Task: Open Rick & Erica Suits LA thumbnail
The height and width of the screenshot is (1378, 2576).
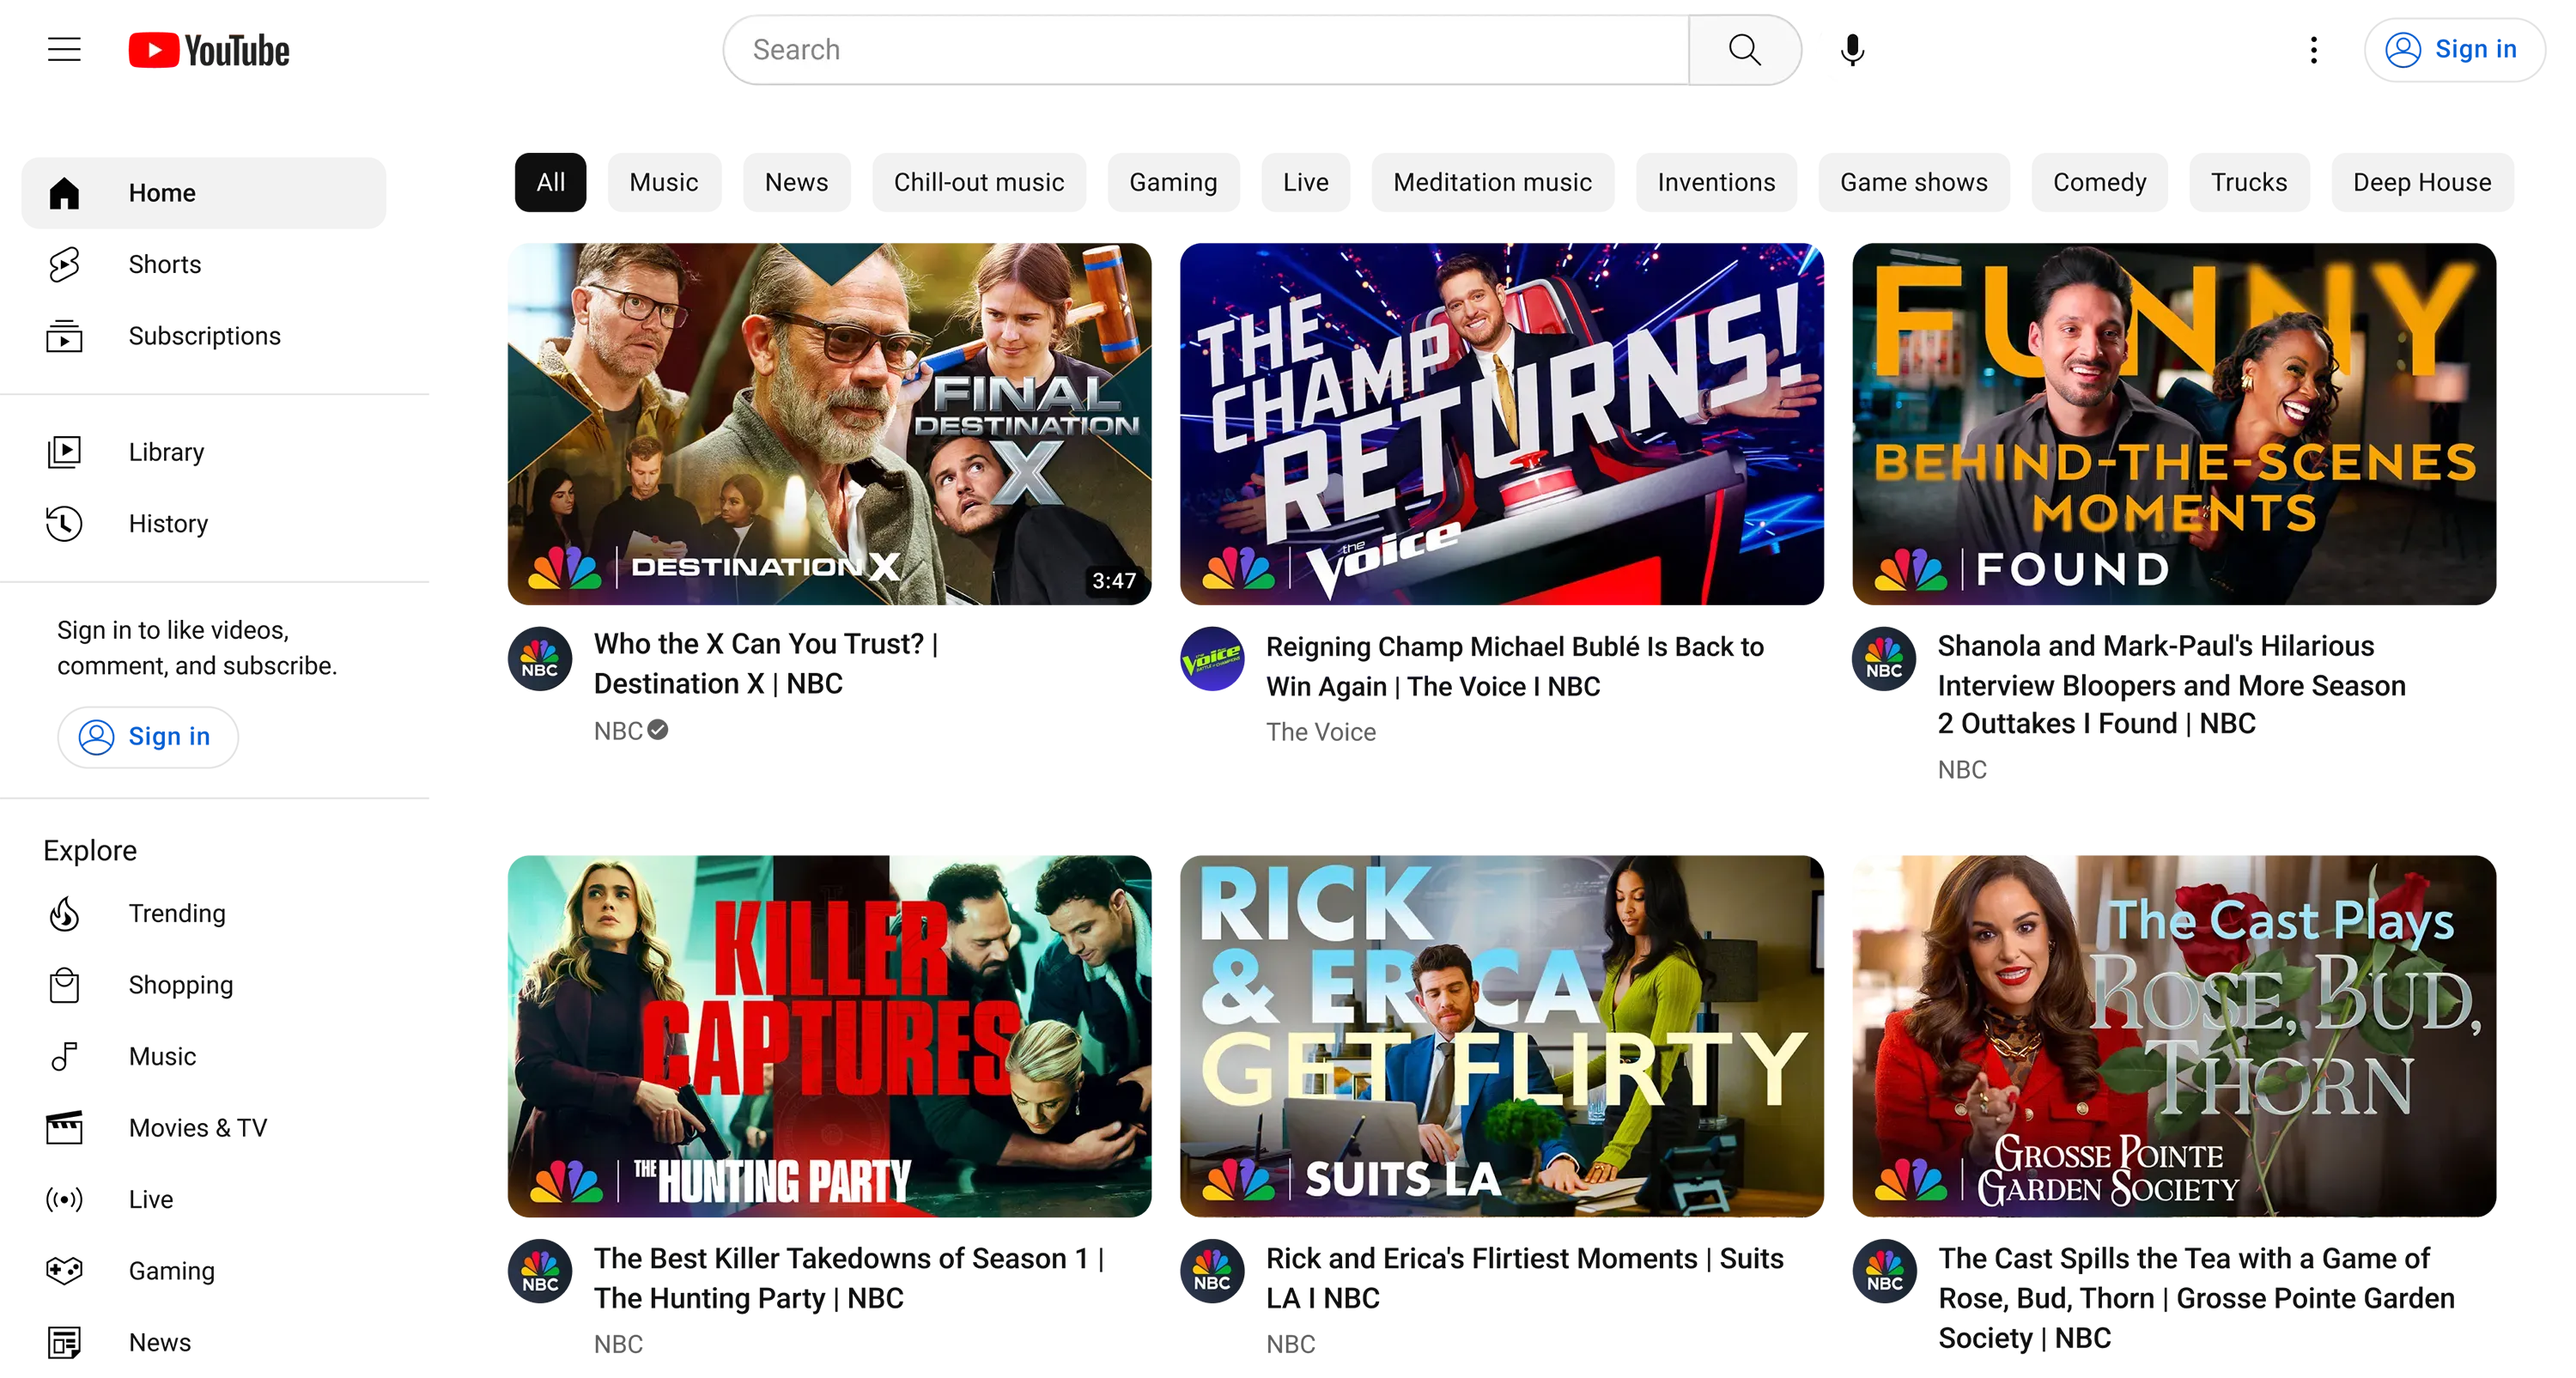Action: tap(1501, 1036)
